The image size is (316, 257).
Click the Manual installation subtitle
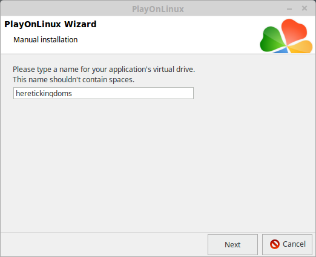point(45,40)
